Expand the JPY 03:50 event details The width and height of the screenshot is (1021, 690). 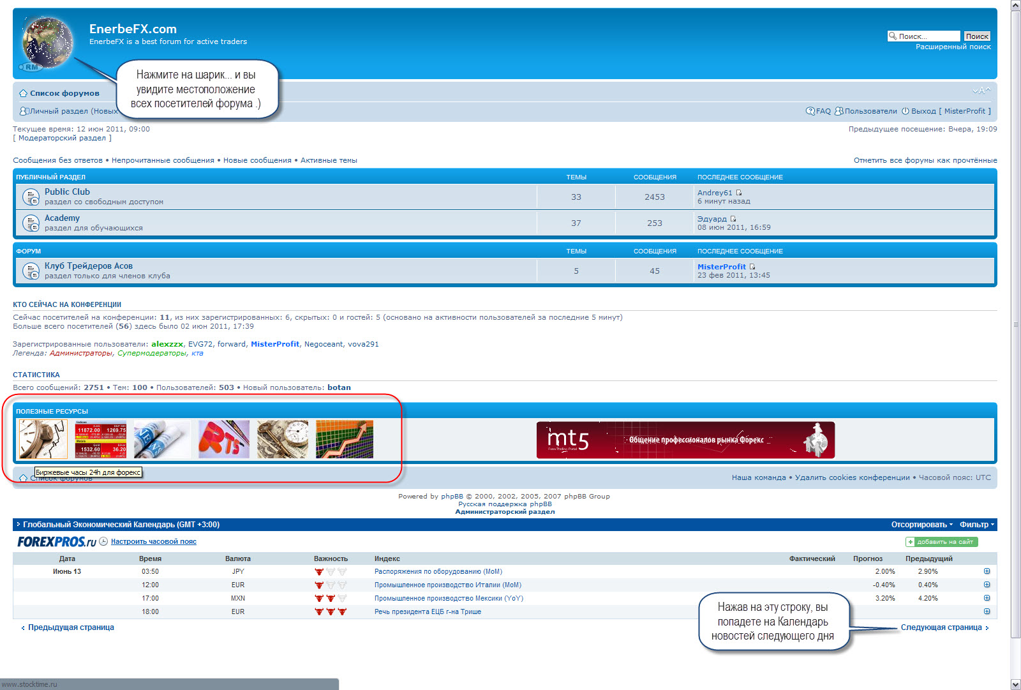click(987, 571)
